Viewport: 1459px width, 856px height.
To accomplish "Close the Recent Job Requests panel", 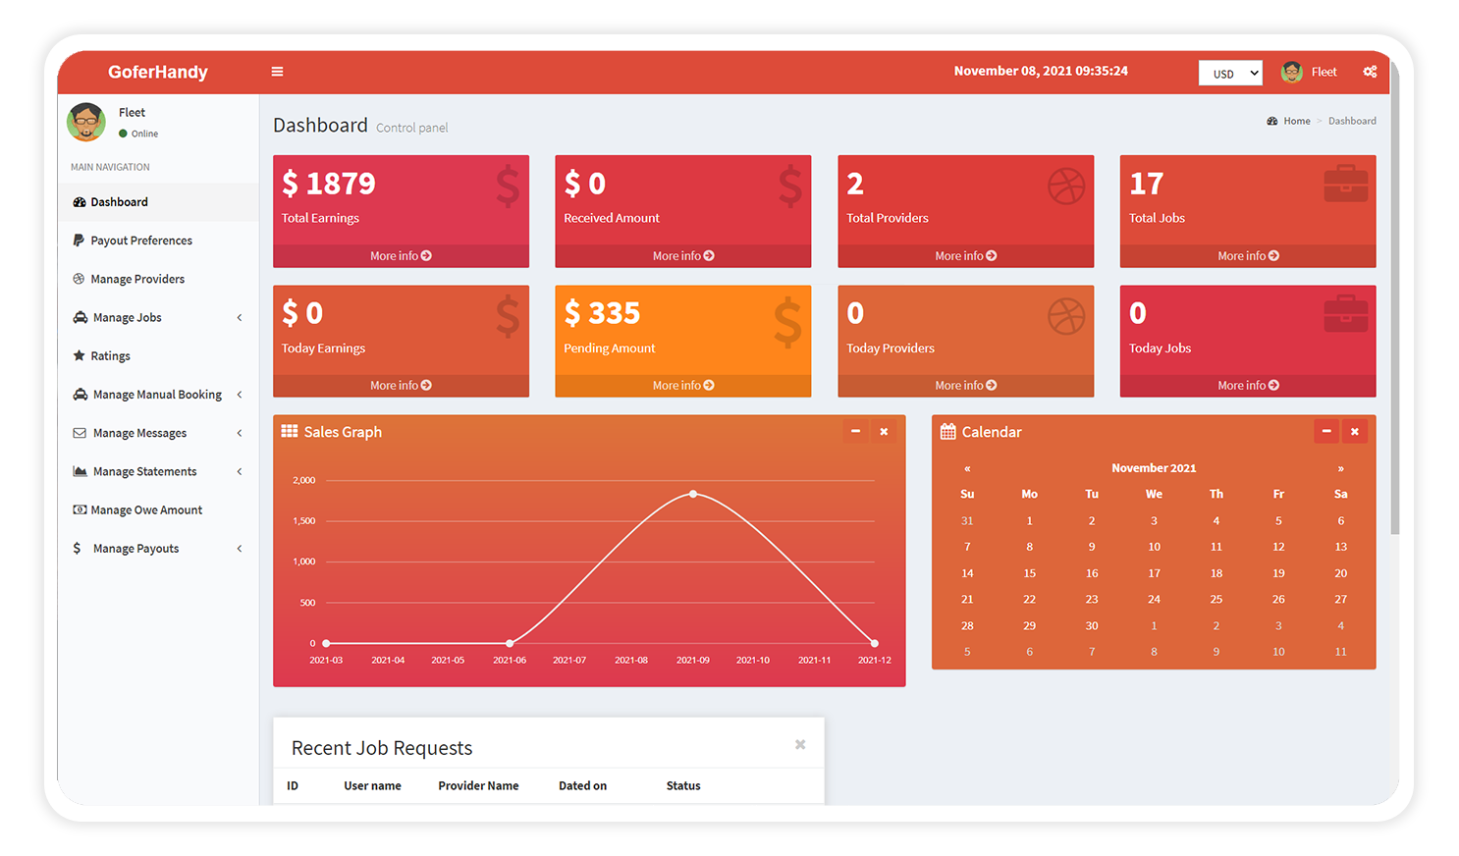I will point(800,745).
